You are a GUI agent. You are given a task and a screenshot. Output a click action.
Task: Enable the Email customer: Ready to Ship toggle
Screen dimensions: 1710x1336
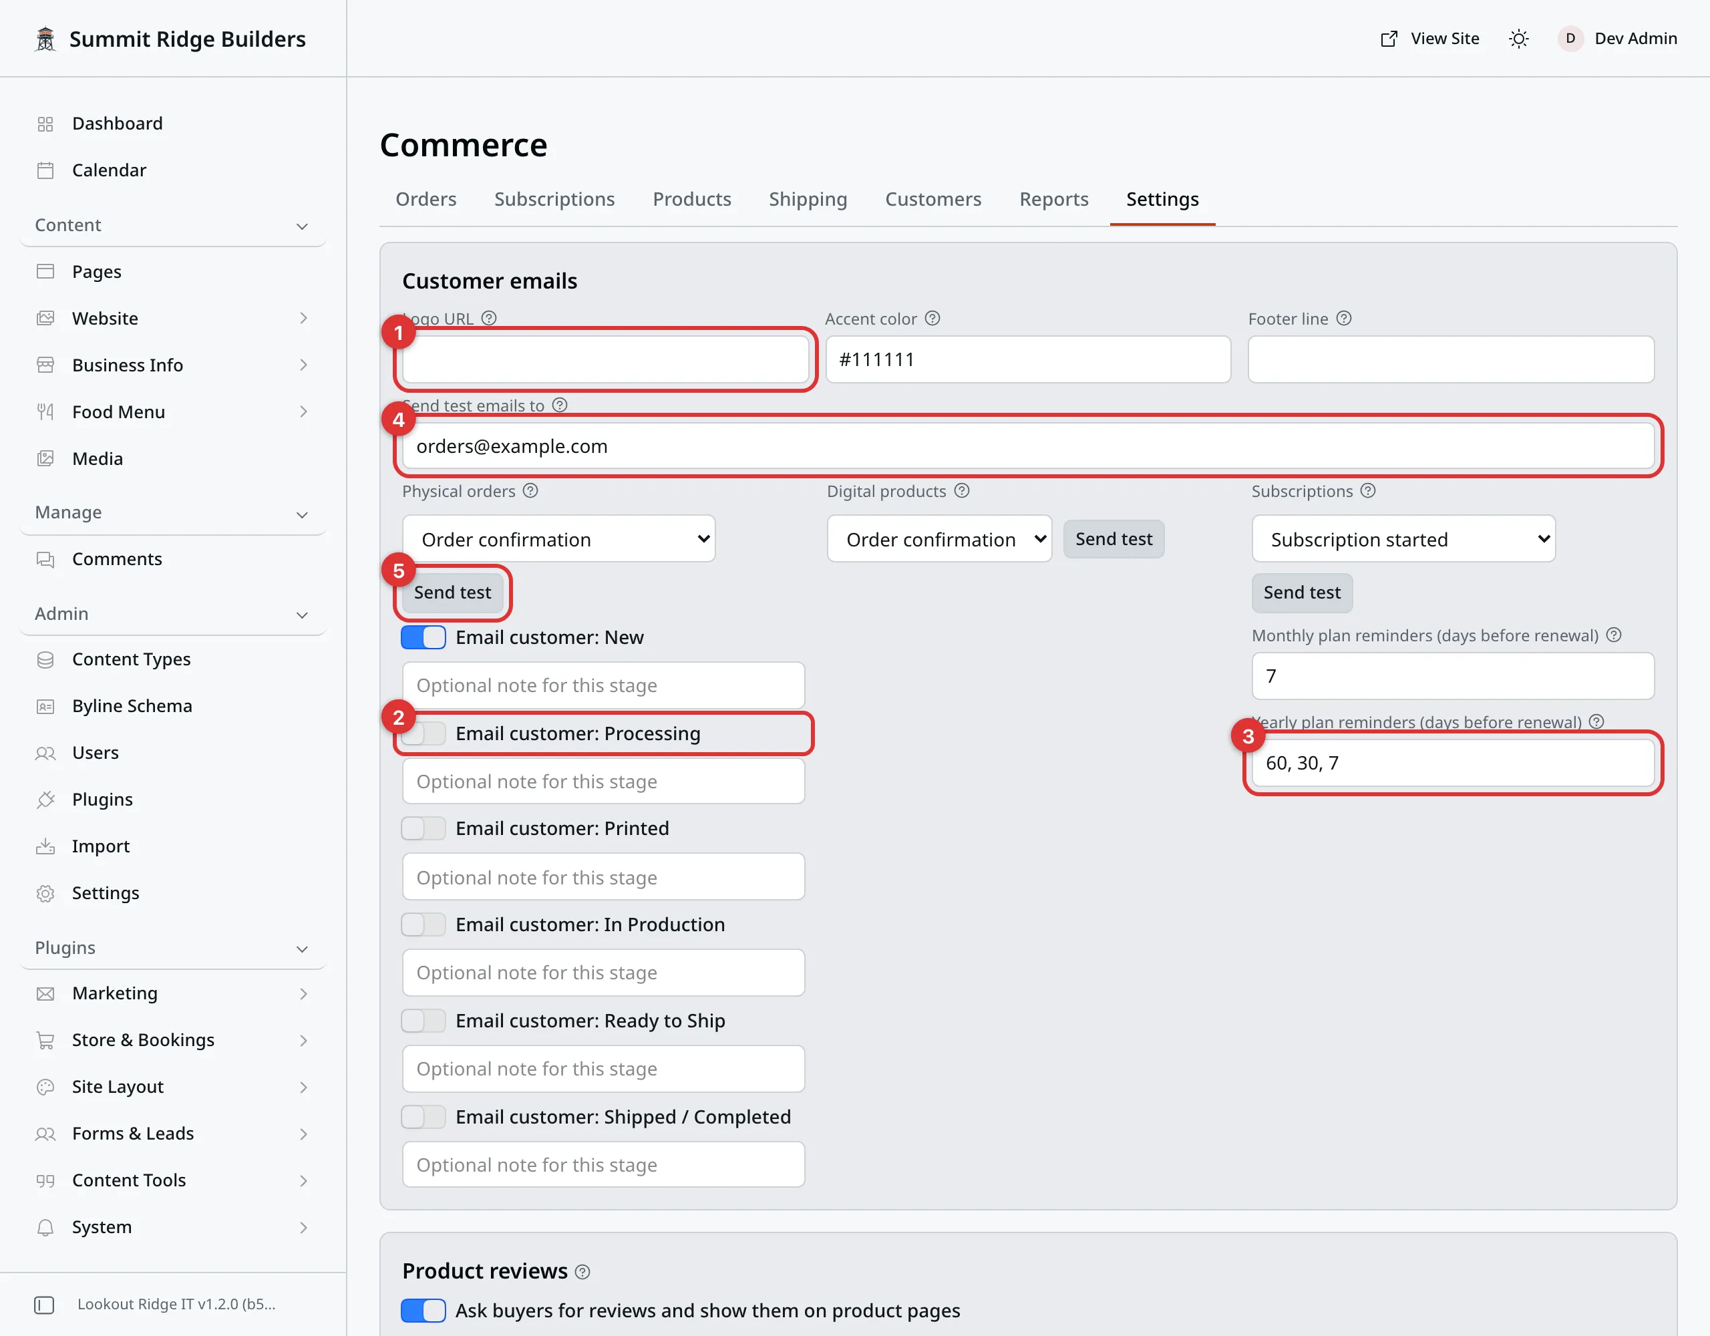click(x=423, y=1021)
